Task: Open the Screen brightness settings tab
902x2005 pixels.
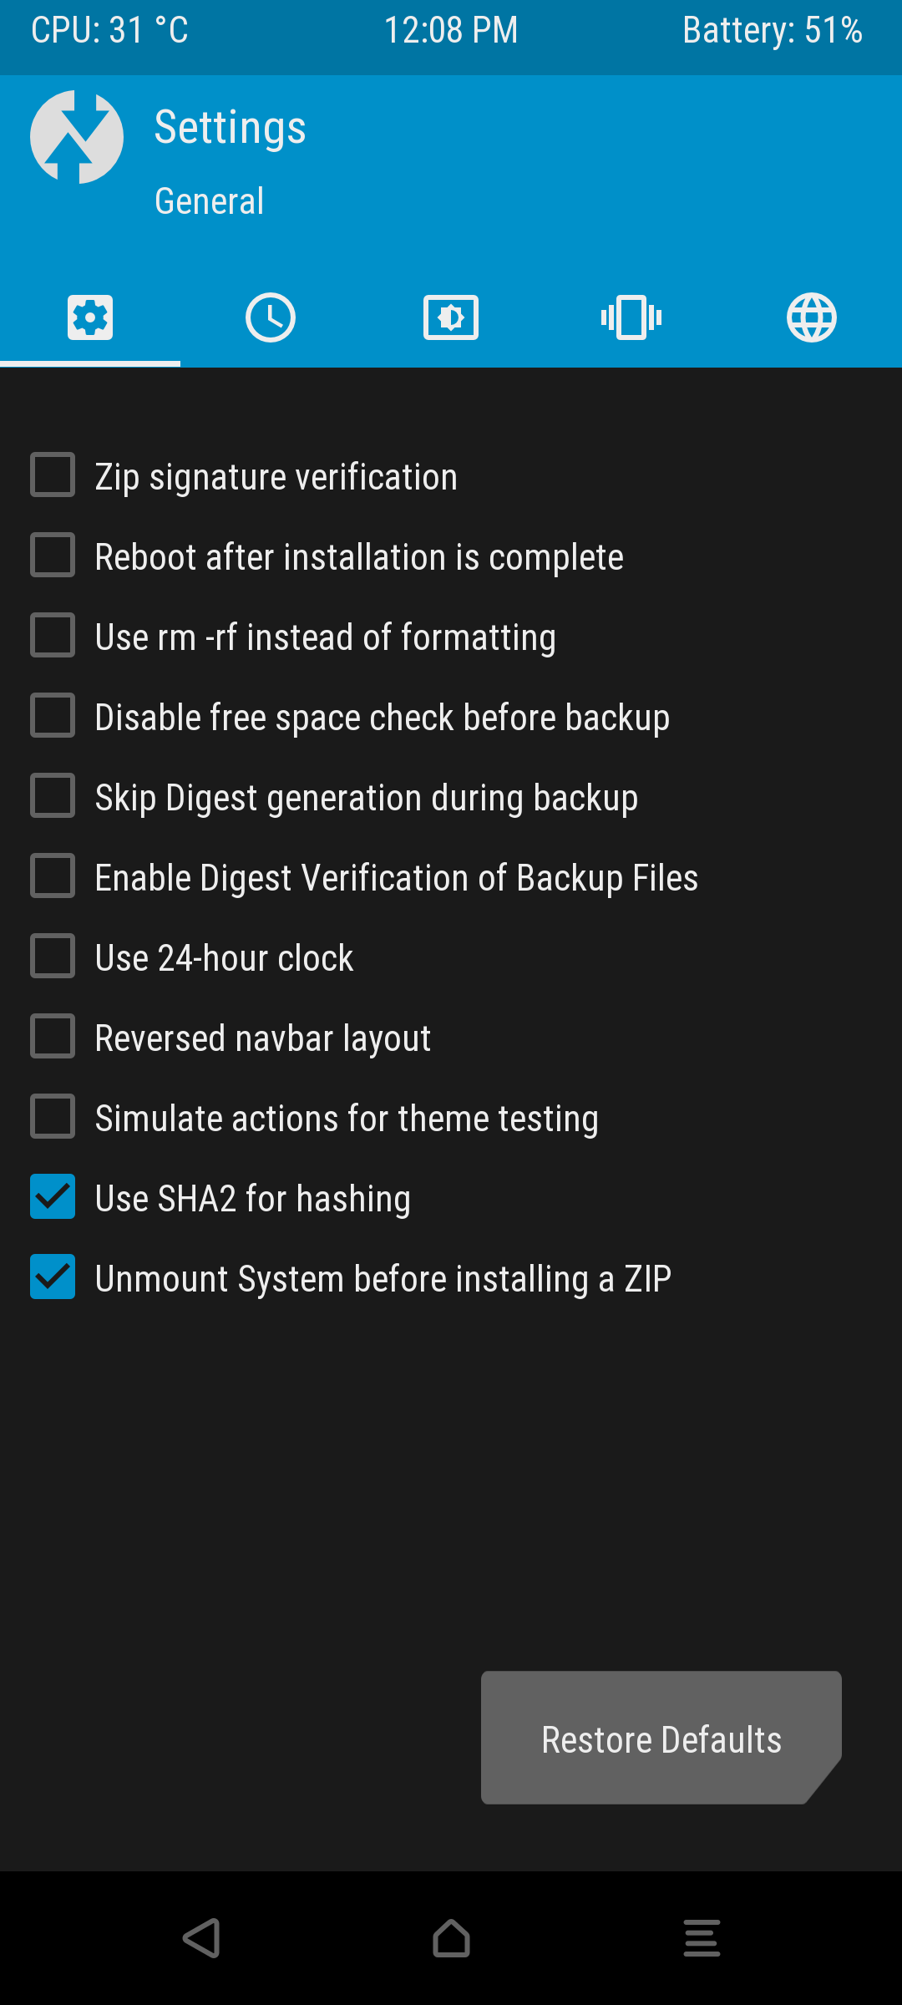Action: point(451,317)
